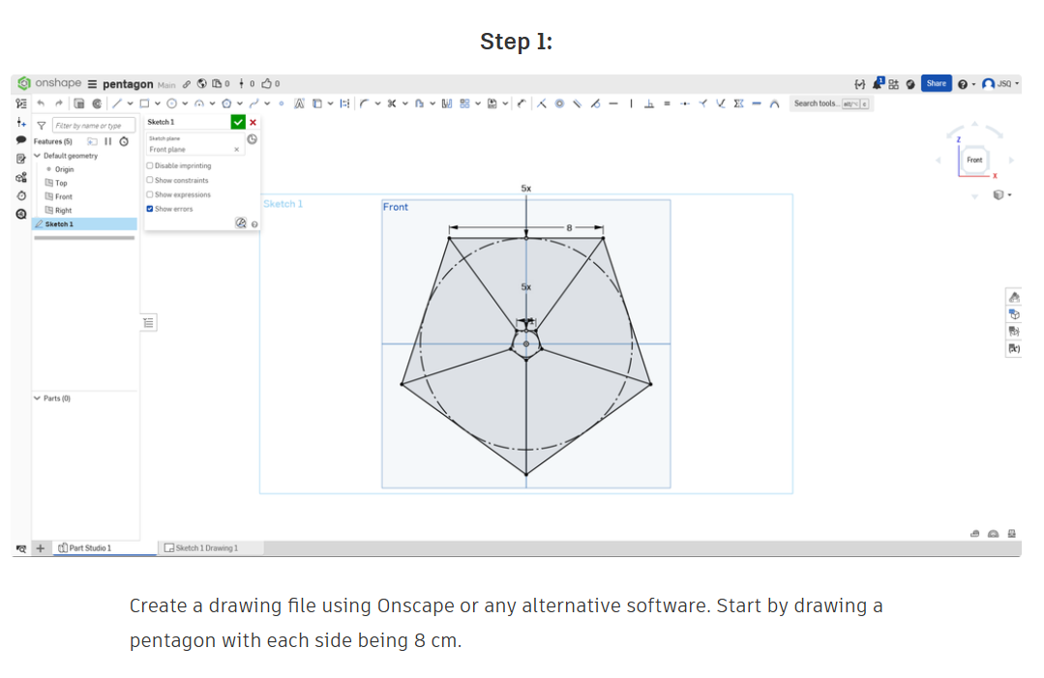Pause feature regeneration in Features header
1044x678 pixels.
coord(107,141)
